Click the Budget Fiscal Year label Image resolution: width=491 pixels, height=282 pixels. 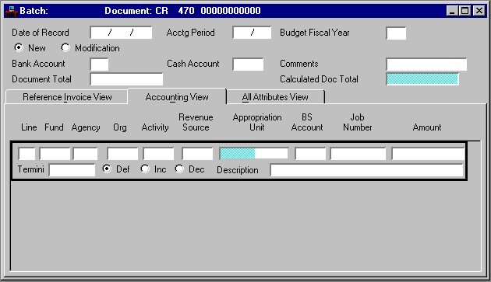click(x=314, y=33)
